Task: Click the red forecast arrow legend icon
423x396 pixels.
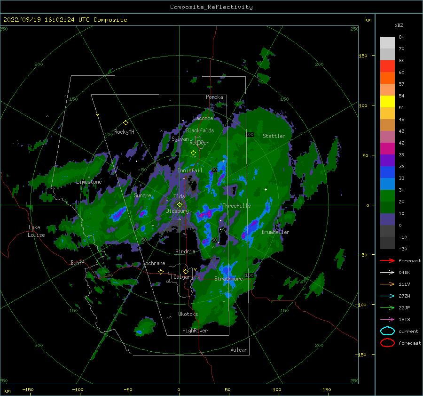Action: (387, 260)
